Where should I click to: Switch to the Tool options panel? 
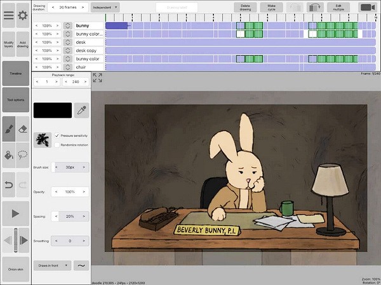[x=15, y=100]
